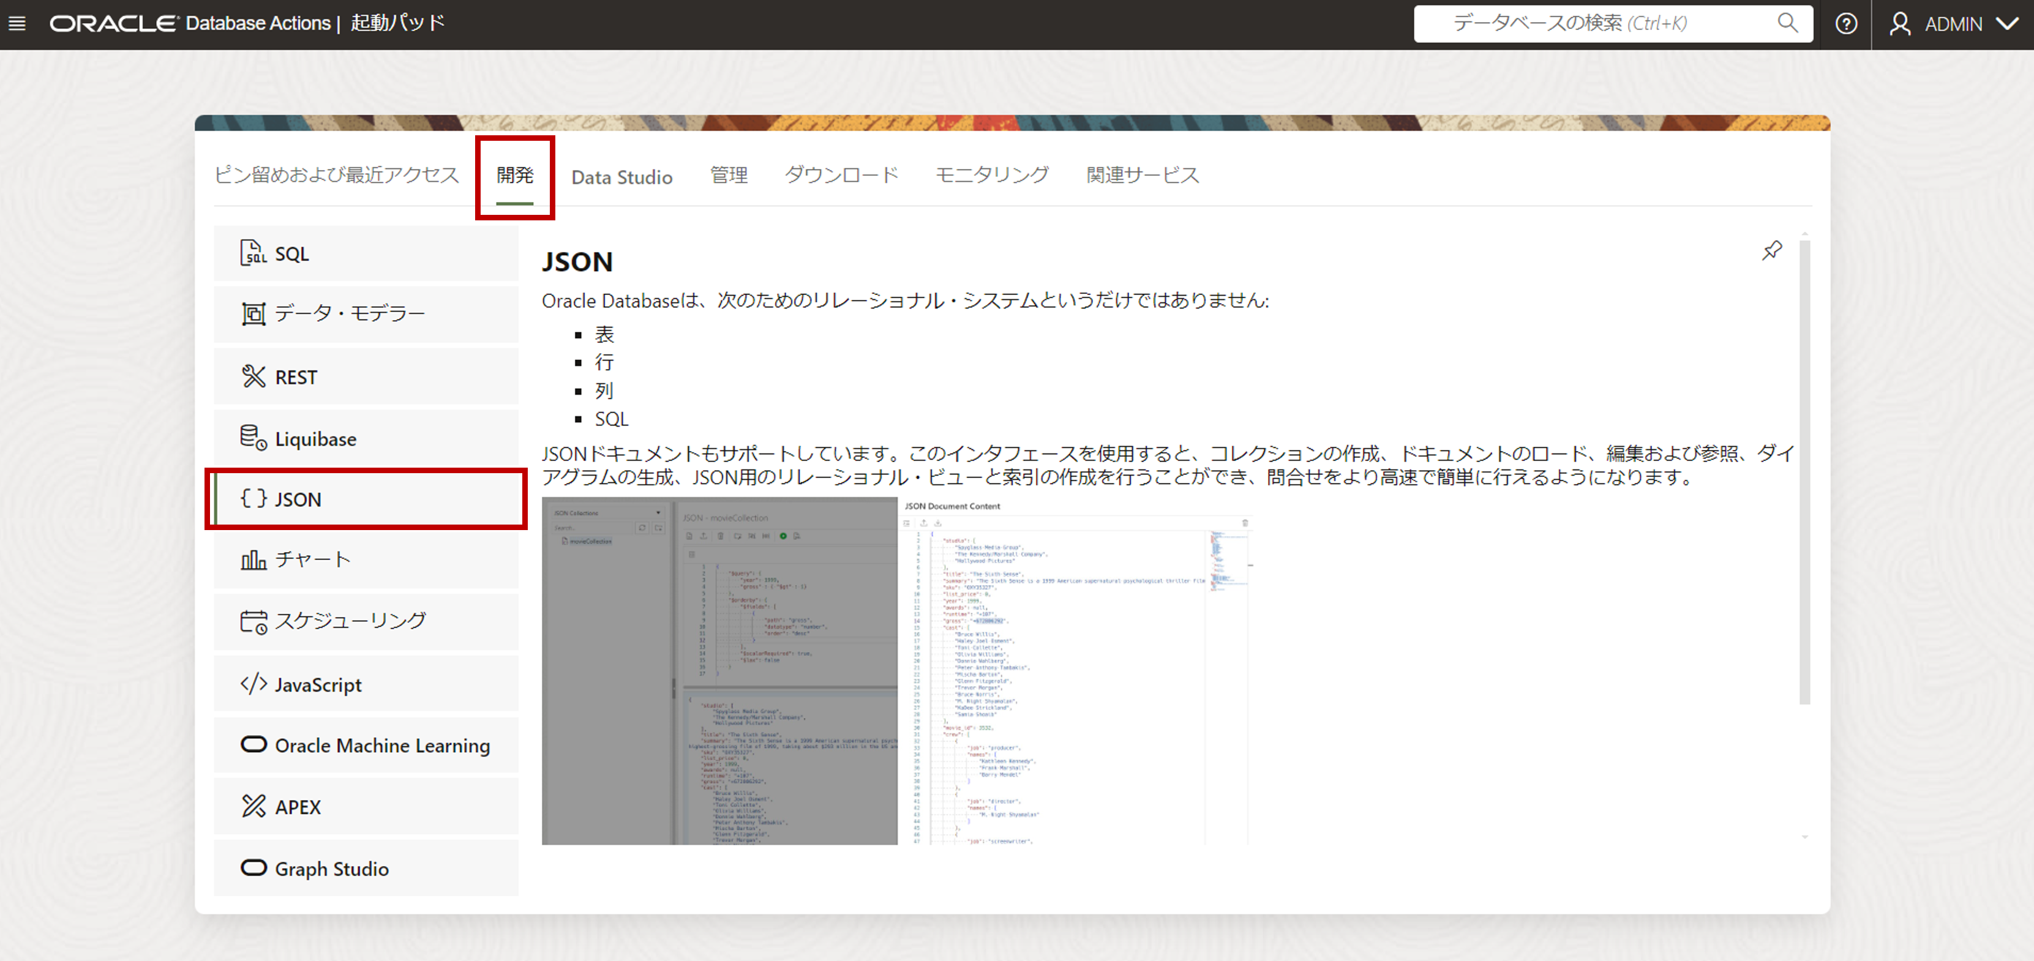Switch to the 管理 tab

pos(728,175)
